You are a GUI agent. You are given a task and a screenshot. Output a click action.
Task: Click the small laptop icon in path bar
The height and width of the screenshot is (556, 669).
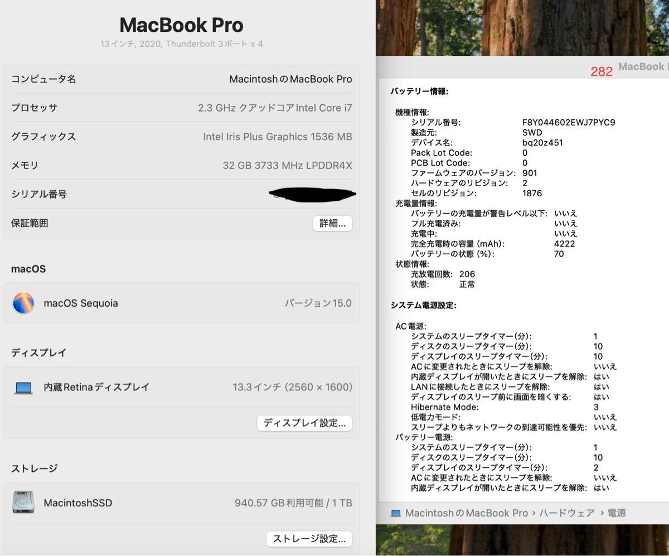(396, 513)
